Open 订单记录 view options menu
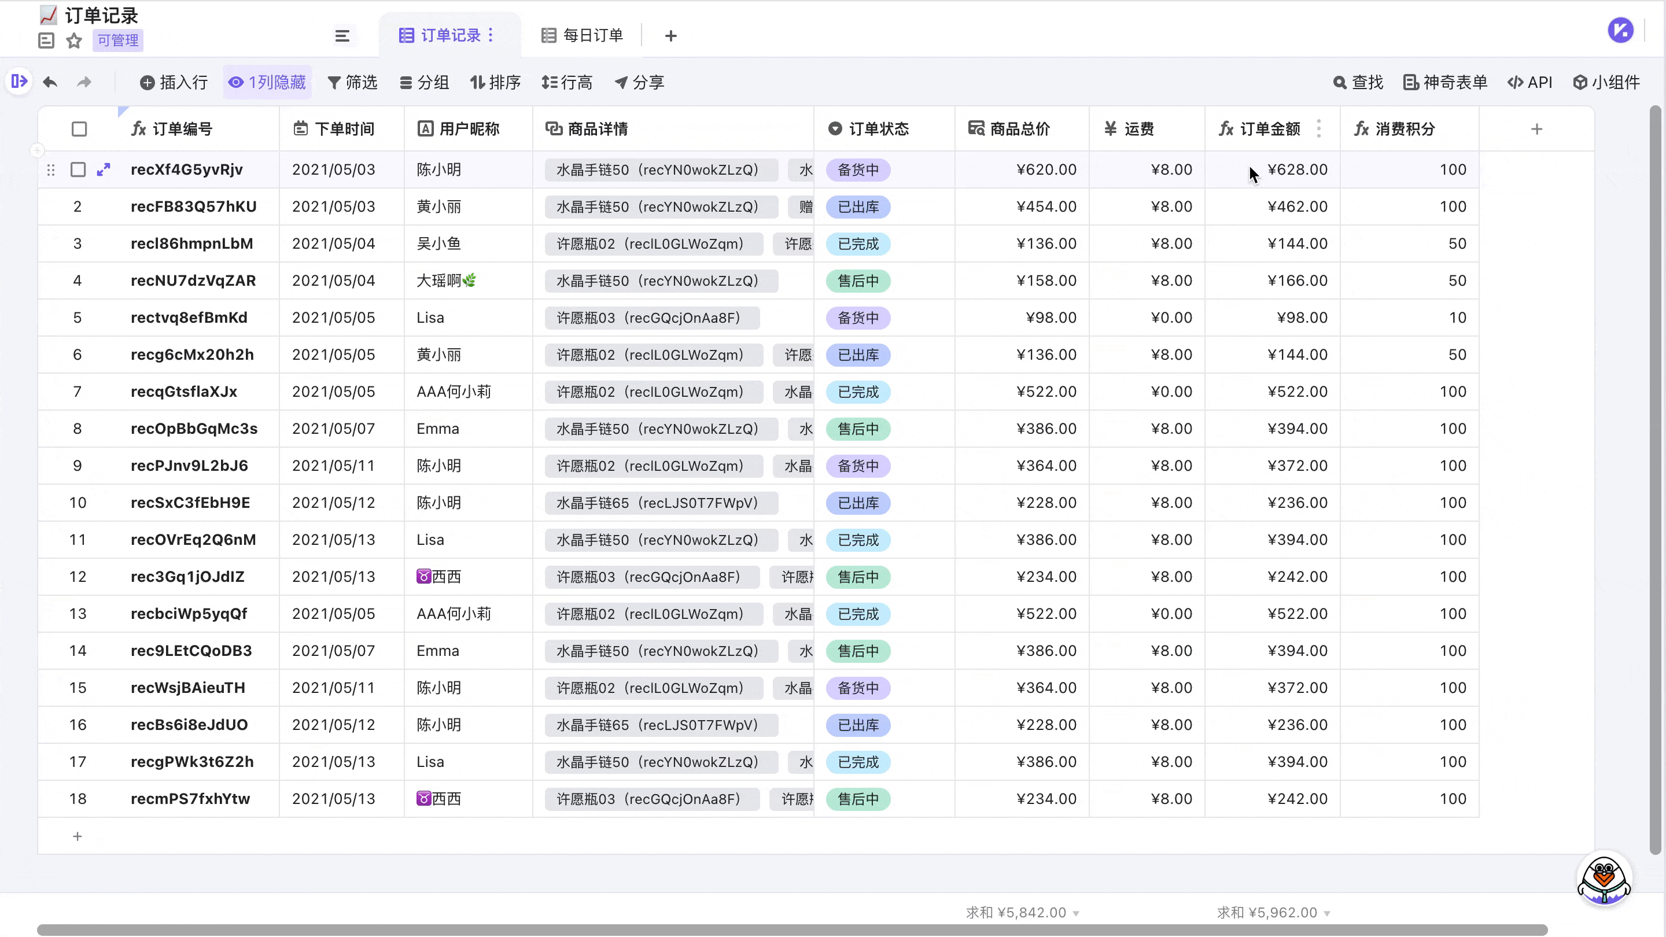The width and height of the screenshot is (1666, 937). tap(491, 35)
